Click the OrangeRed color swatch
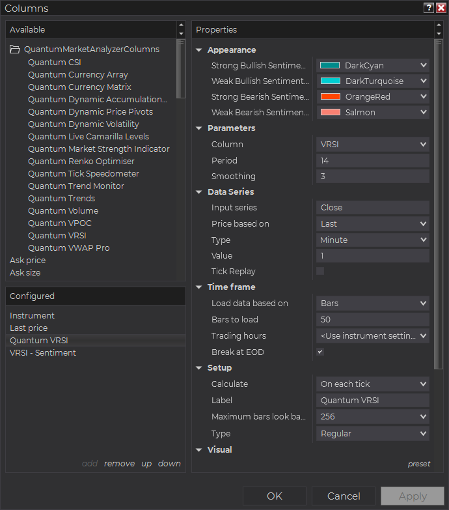The height and width of the screenshot is (510, 449). click(x=330, y=96)
